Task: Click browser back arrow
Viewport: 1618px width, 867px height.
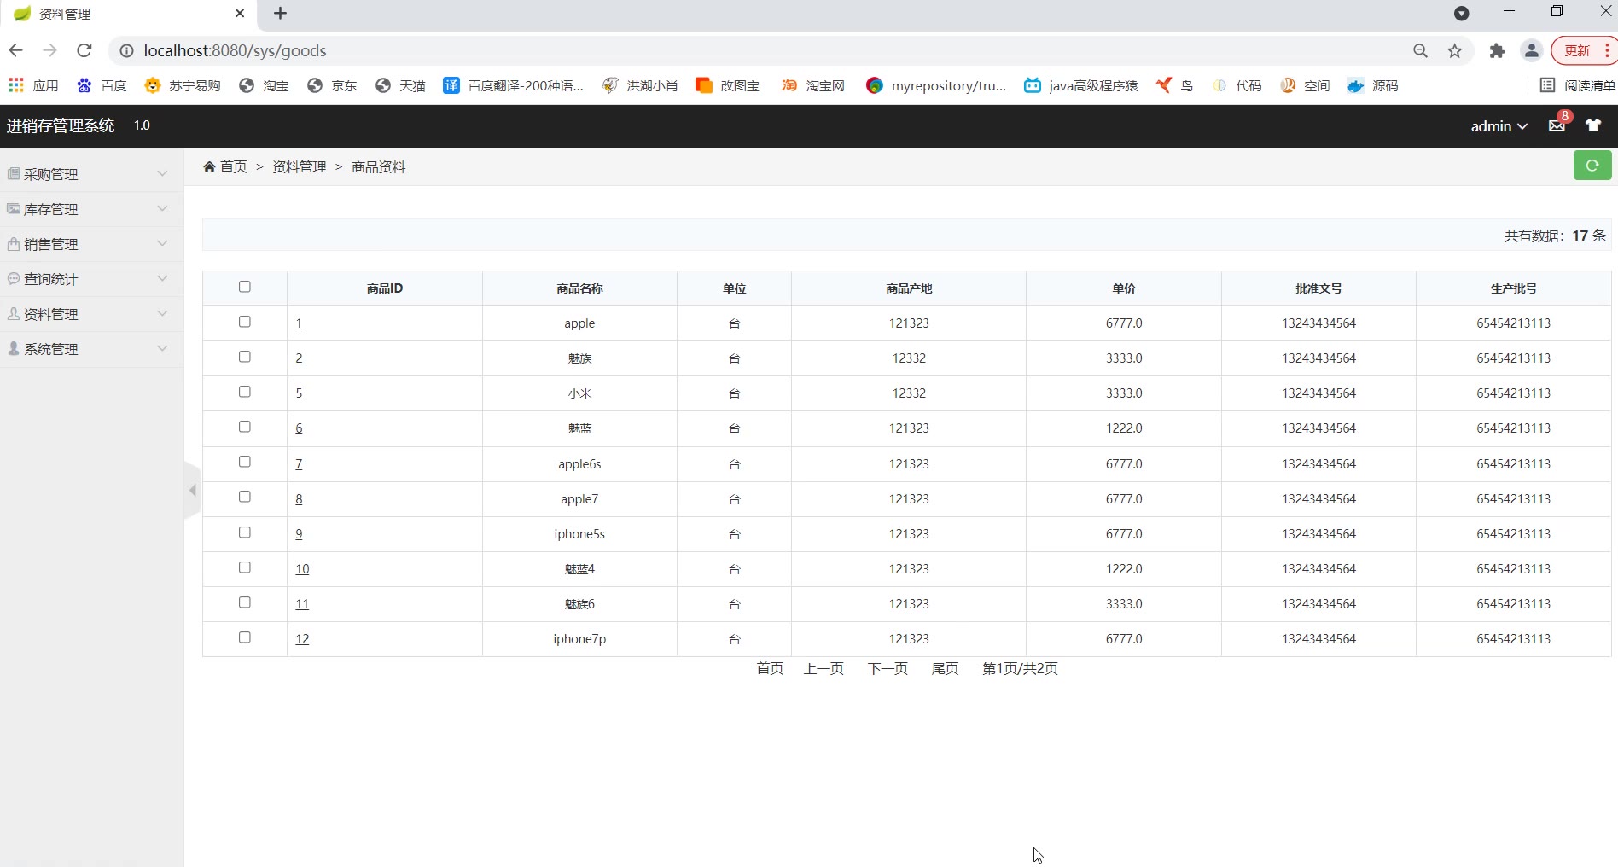Action: click(x=15, y=50)
